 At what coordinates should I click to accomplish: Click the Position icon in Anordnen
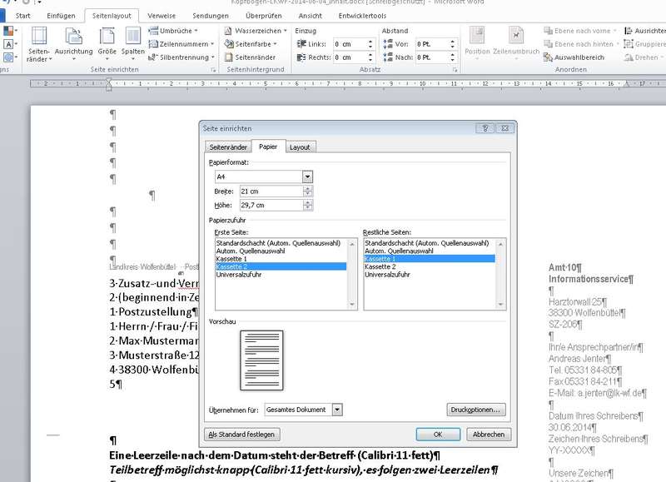click(477, 36)
